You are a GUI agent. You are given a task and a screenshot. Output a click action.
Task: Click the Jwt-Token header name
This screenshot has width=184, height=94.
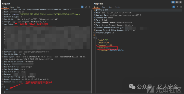(9, 24)
